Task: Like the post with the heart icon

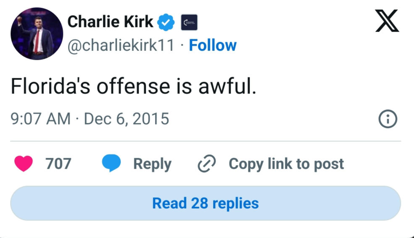Action: (x=24, y=164)
